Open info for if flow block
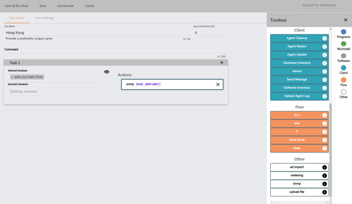 pos(324,132)
